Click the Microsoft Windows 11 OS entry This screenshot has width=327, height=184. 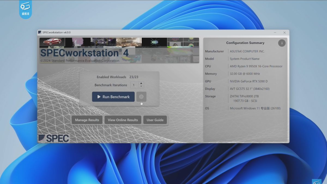pos(255,108)
